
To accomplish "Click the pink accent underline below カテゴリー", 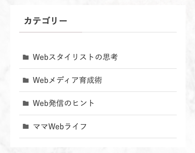I will [x=50, y=32].
